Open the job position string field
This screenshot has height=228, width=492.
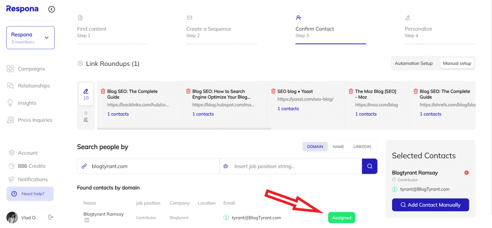[295, 166]
